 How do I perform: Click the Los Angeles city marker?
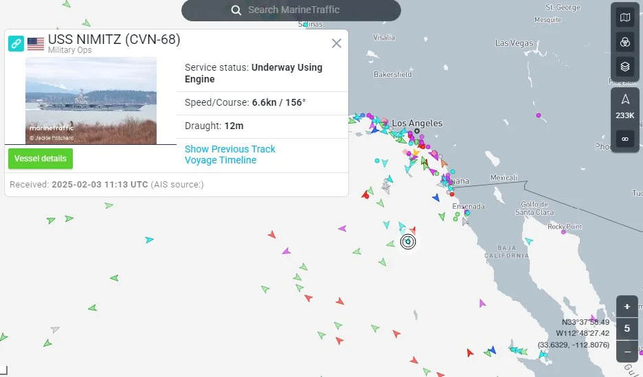[416, 130]
